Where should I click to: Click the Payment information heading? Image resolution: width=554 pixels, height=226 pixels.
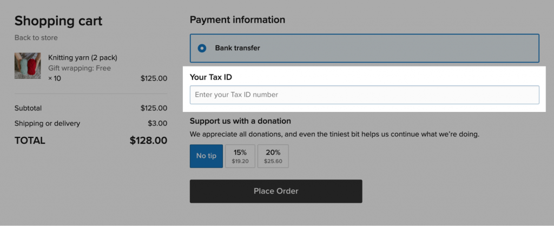(237, 20)
